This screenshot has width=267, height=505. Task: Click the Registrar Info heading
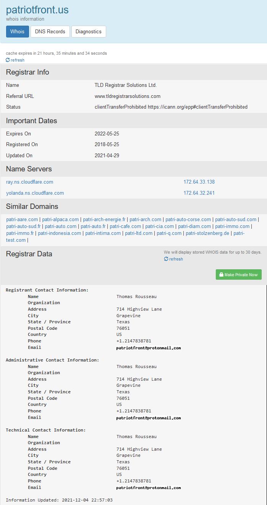[x=28, y=72]
